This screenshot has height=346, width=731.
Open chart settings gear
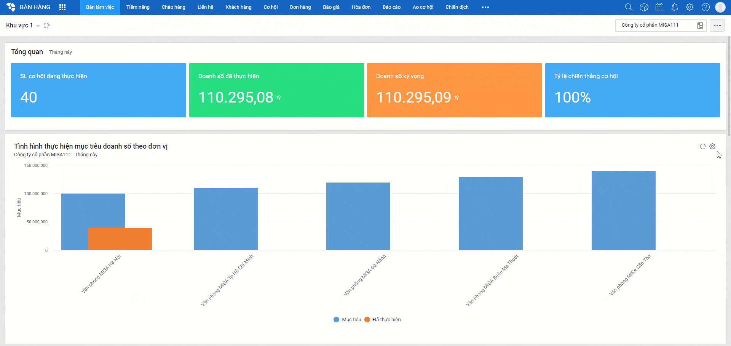[x=712, y=146]
